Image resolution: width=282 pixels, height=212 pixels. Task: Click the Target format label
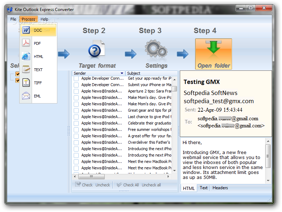pos(97,65)
